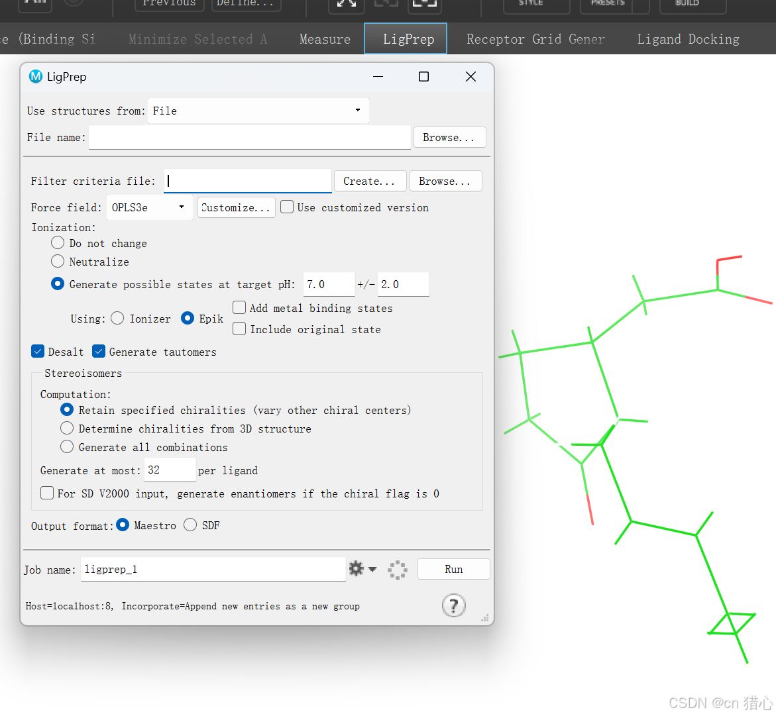776x716 pixels.
Task: Click Create filter criteria file button
Action: (370, 181)
